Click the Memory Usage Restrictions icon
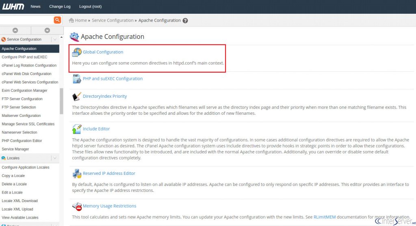The width and height of the screenshot is (416, 226). pyautogui.click(x=77, y=207)
